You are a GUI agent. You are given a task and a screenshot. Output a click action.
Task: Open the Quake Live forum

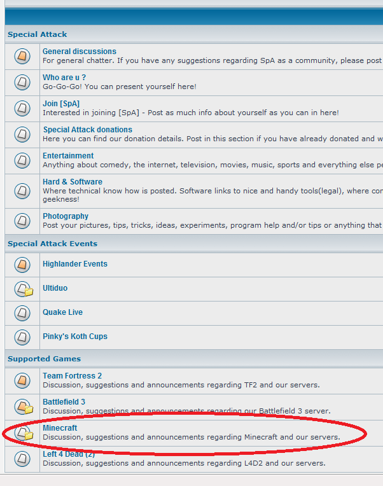[x=62, y=312]
